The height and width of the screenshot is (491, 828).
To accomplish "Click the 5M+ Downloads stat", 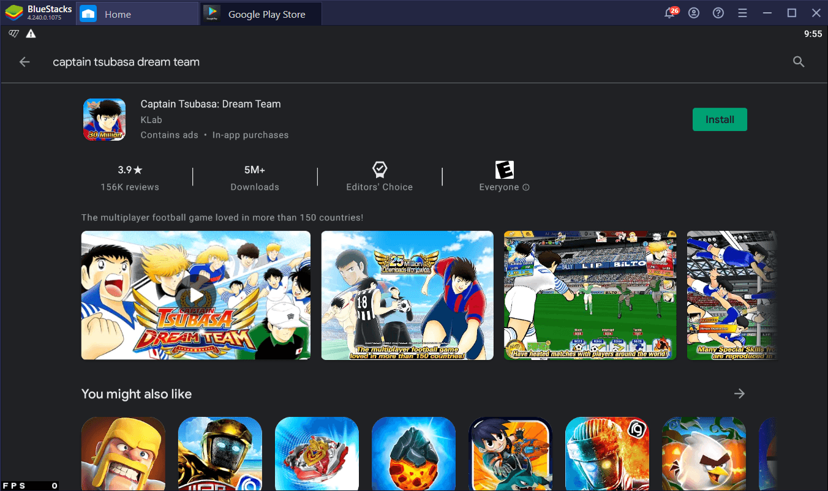I will (x=255, y=178).
